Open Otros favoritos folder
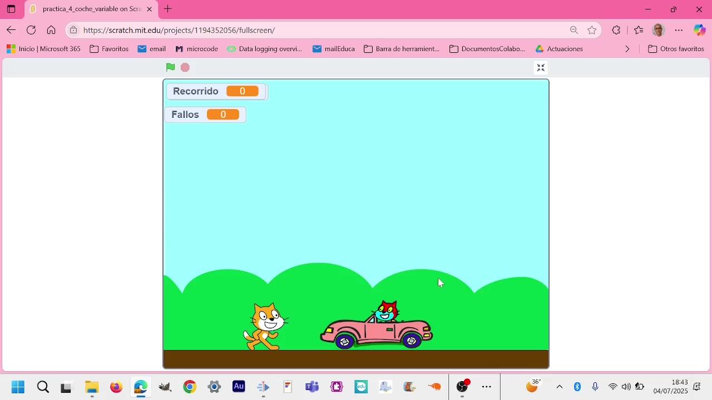Image resolution: width=712 pixels, height=400 pixels. point(676,49)
